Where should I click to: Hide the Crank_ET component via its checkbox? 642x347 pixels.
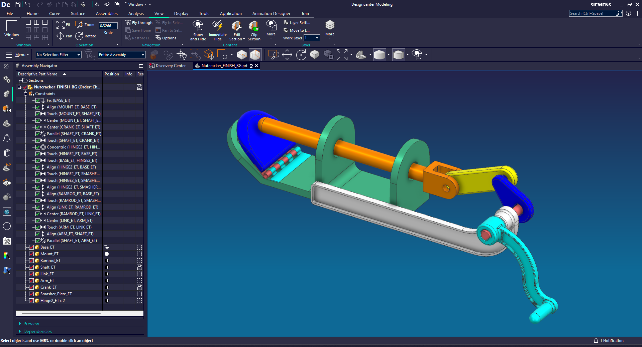[31, 287]
